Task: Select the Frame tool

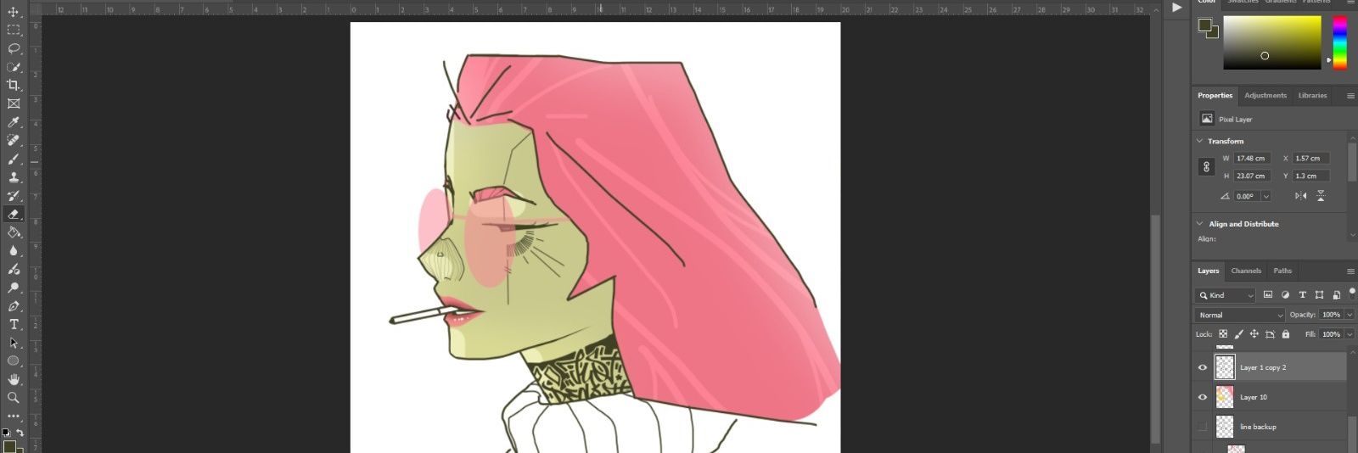Action: point(14,103)
